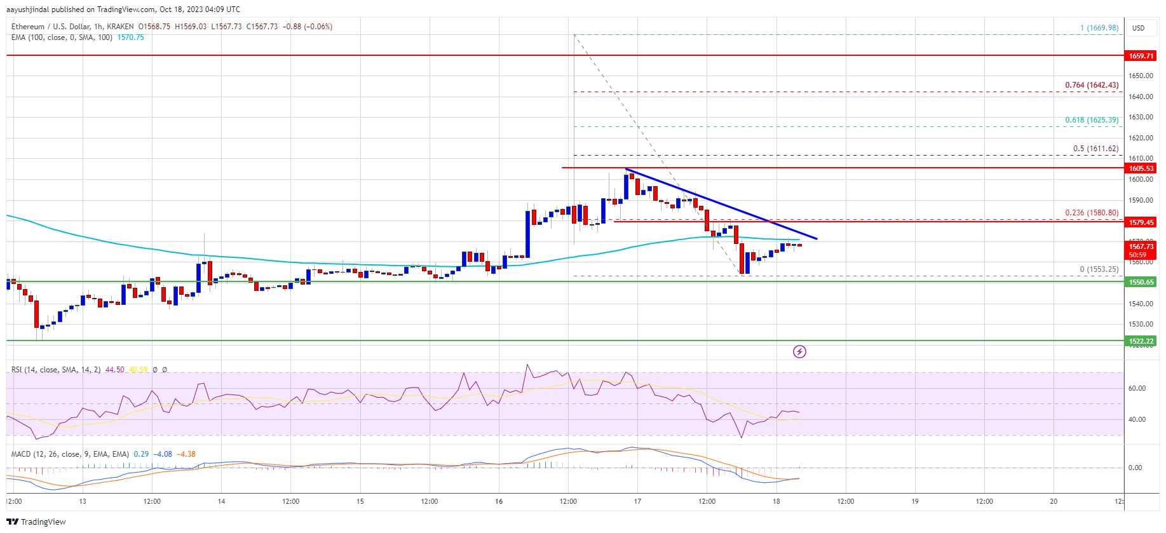Viewport: 1166px width, 533px height.
Task: Open the USD currency selector
Action: [1138, 28]
